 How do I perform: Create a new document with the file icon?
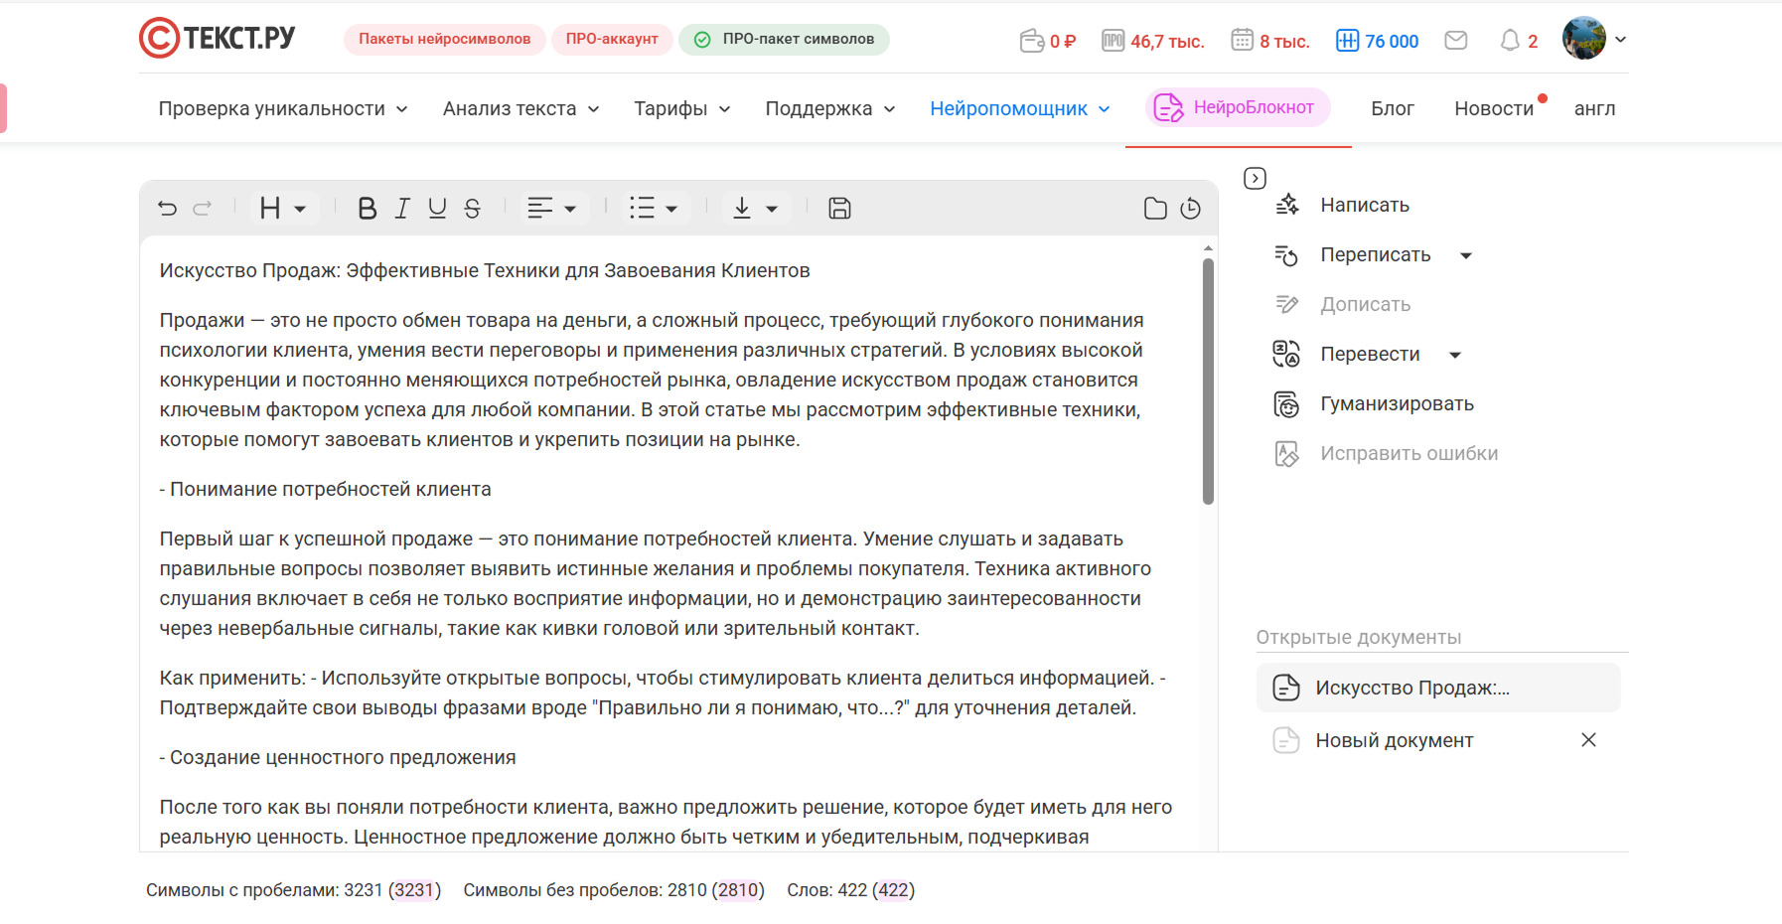point(1154,208)
